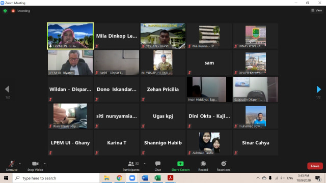Click the Unmute microphone icon
The height and width of the screenshot is (183, 326).
click(x=12, y=164)
